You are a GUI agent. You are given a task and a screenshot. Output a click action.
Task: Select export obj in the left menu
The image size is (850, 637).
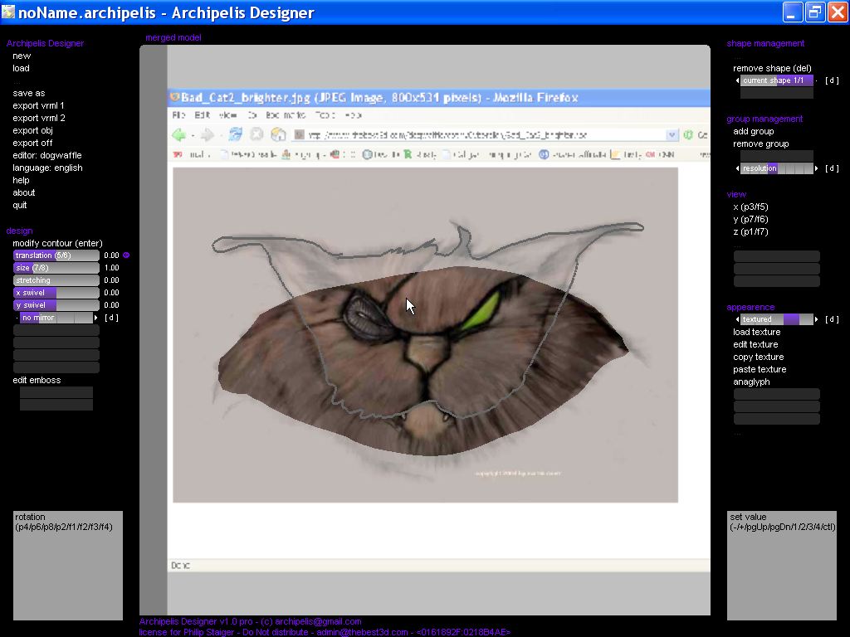click(32, 130)
